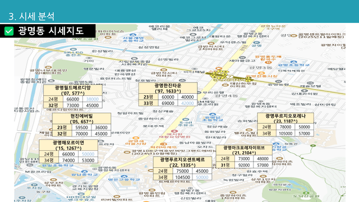Click the orange 광명새마을시장 marker icon
The height and width of the screenshot is (202, 359).
tap(136, 138)
